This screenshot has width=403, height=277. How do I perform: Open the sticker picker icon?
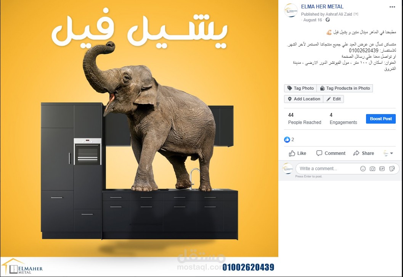pyautogui.click(x=392, y=169)
